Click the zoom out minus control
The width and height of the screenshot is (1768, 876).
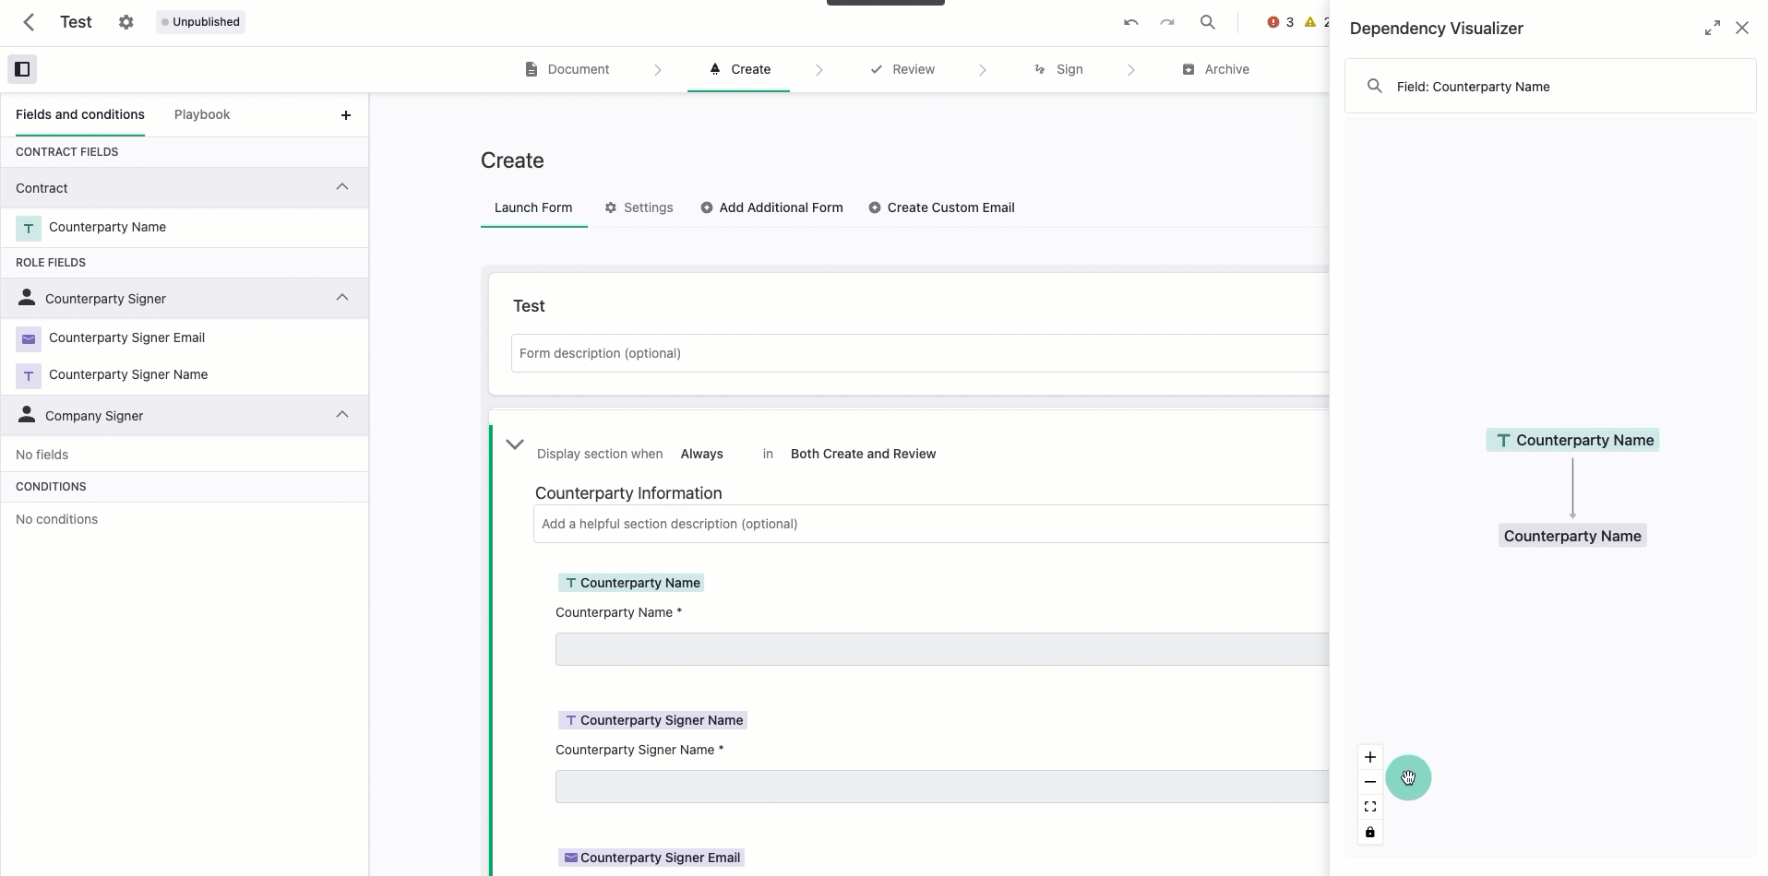point(1369,782)
